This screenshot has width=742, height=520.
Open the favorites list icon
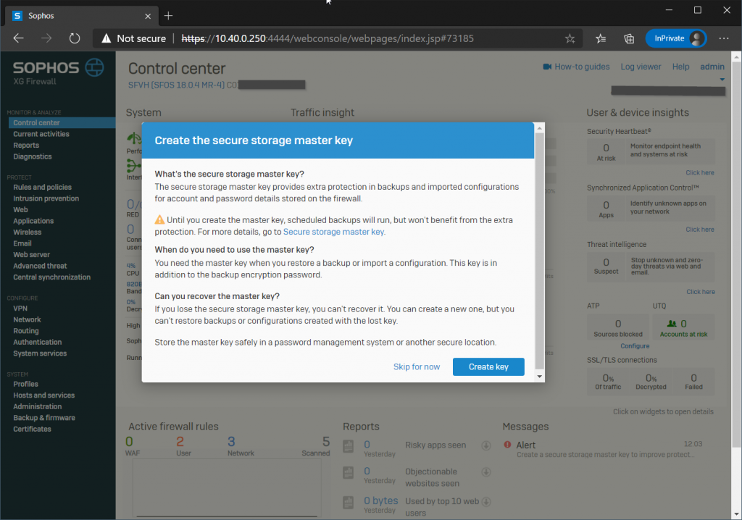point(601,38)
